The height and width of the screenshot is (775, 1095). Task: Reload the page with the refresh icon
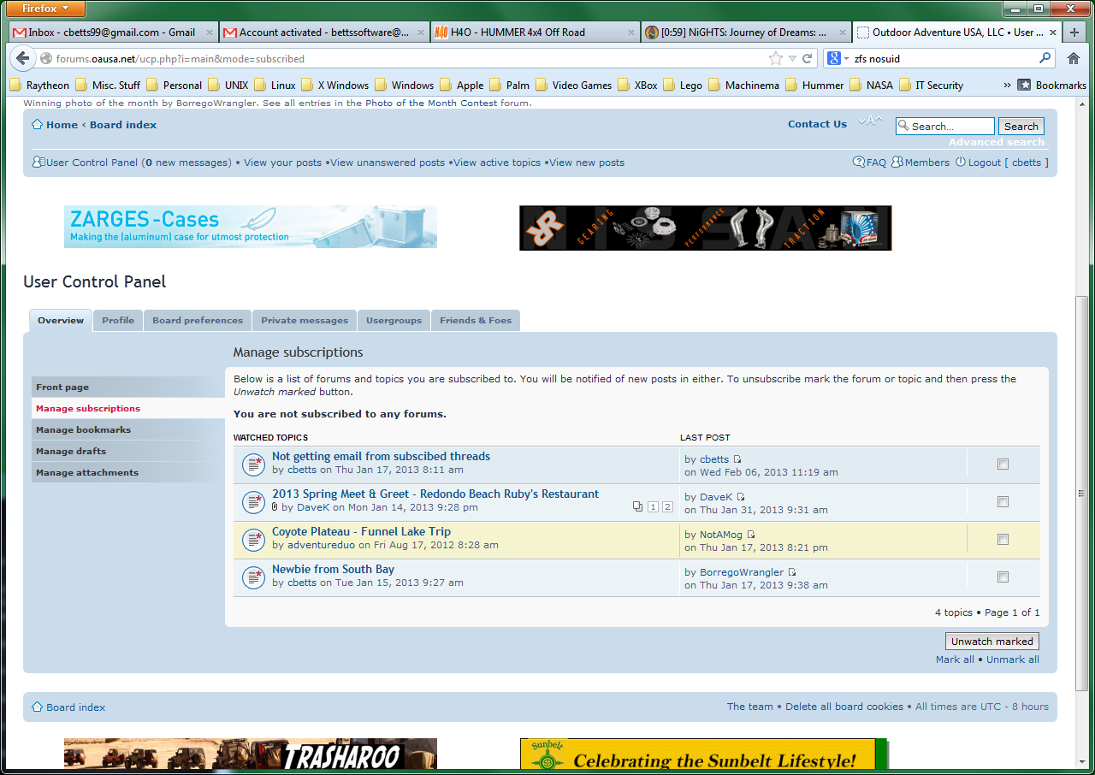807,59
